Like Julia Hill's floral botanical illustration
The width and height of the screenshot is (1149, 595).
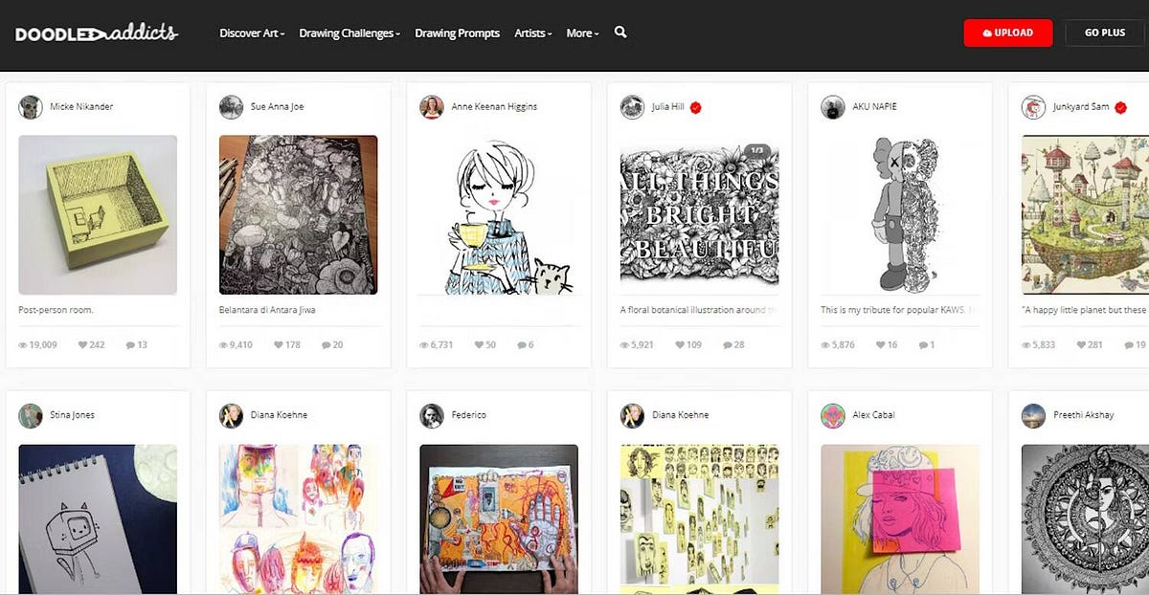point(681,344)
